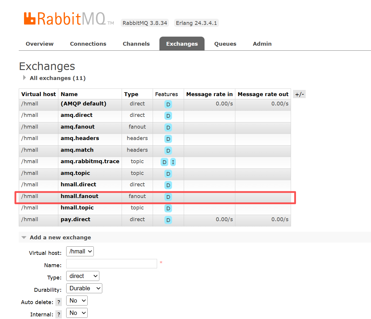Click the D badge in hmall.direct row

pyautogui.click(x=168, y=185)
